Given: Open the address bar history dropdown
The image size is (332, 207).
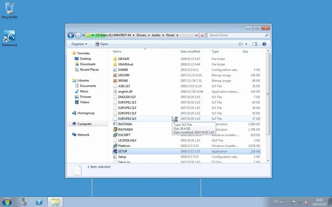Looking at the screenshot, I should click(x=196, y=35).
